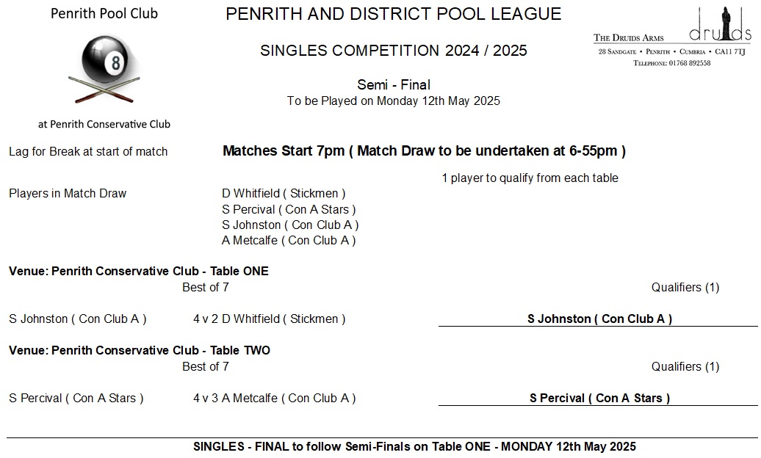Click the Semi - Final heading
This screenshot has height=458, width=761.
tap(394, 84)
